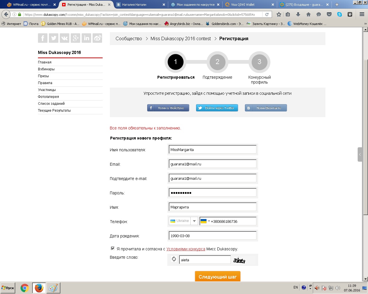Viewport: 368px width, 294px height.
Task: Click the browser URL address bar
Action: point(139,14)
